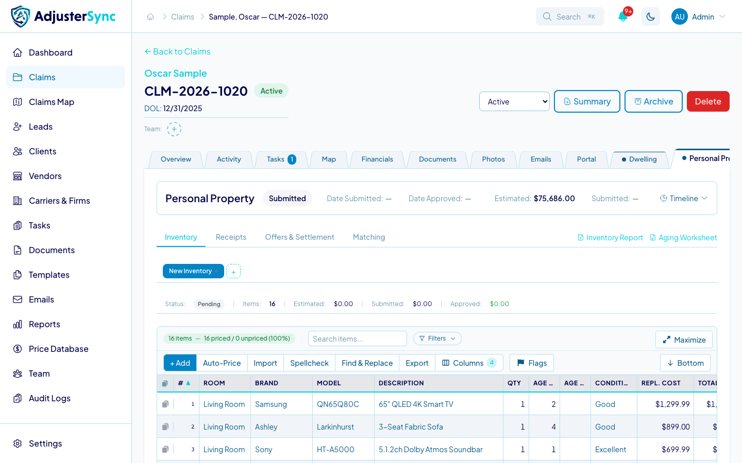Open Documents from the sidebar
This screenshot has width=742, height=463.
(66, 250)
